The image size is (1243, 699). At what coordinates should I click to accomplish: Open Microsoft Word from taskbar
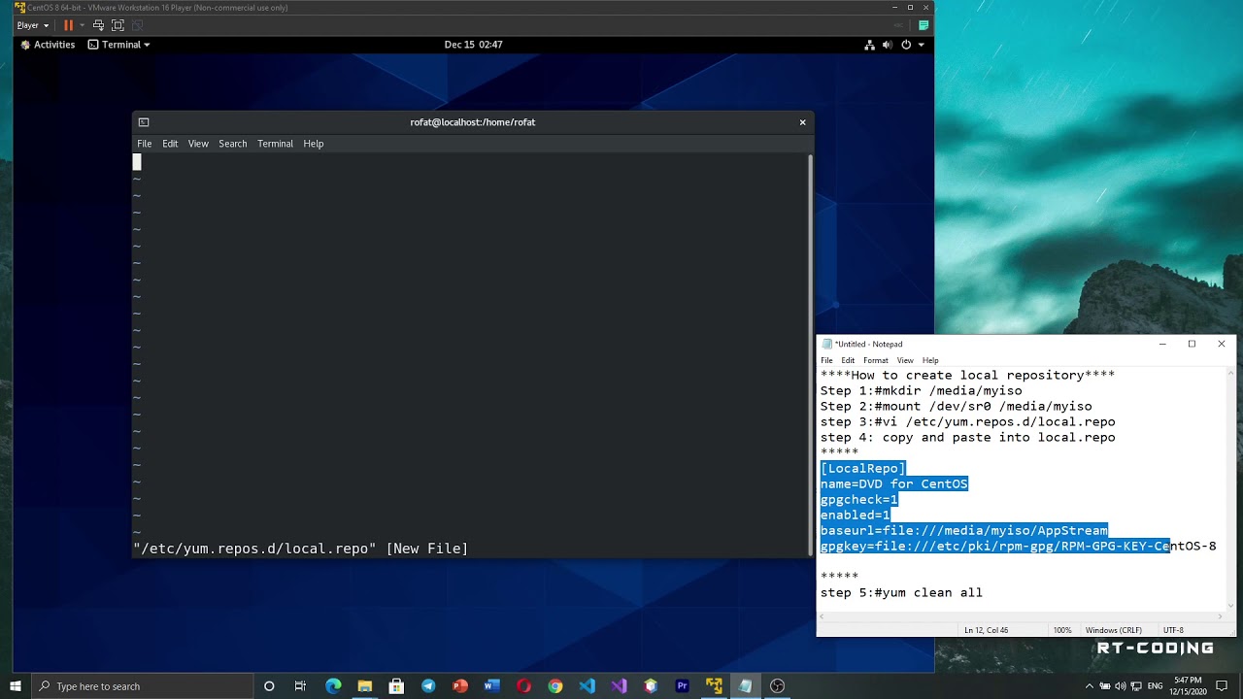491,686
